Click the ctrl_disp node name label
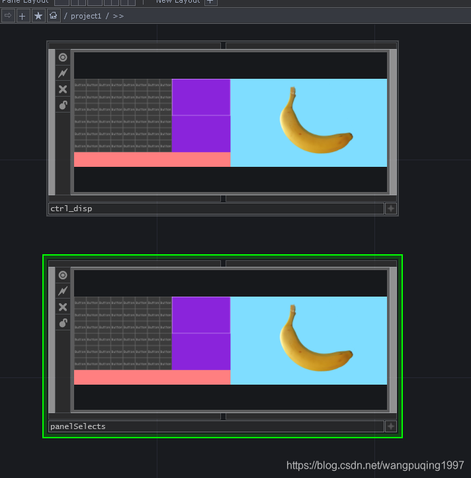The width and height of the screenshot is (471, 478). pyautogui.click(x=71, y=209)
